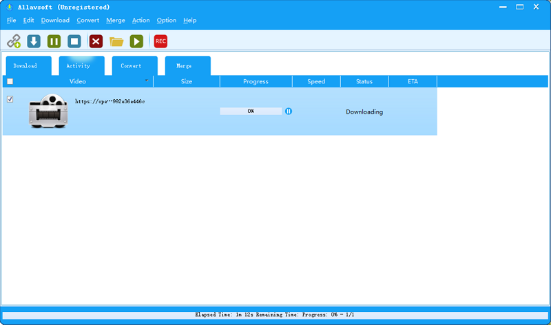The width and height of the screenshot is (551, 325).
Task: Open the File menu
Action: coord(11,21)
